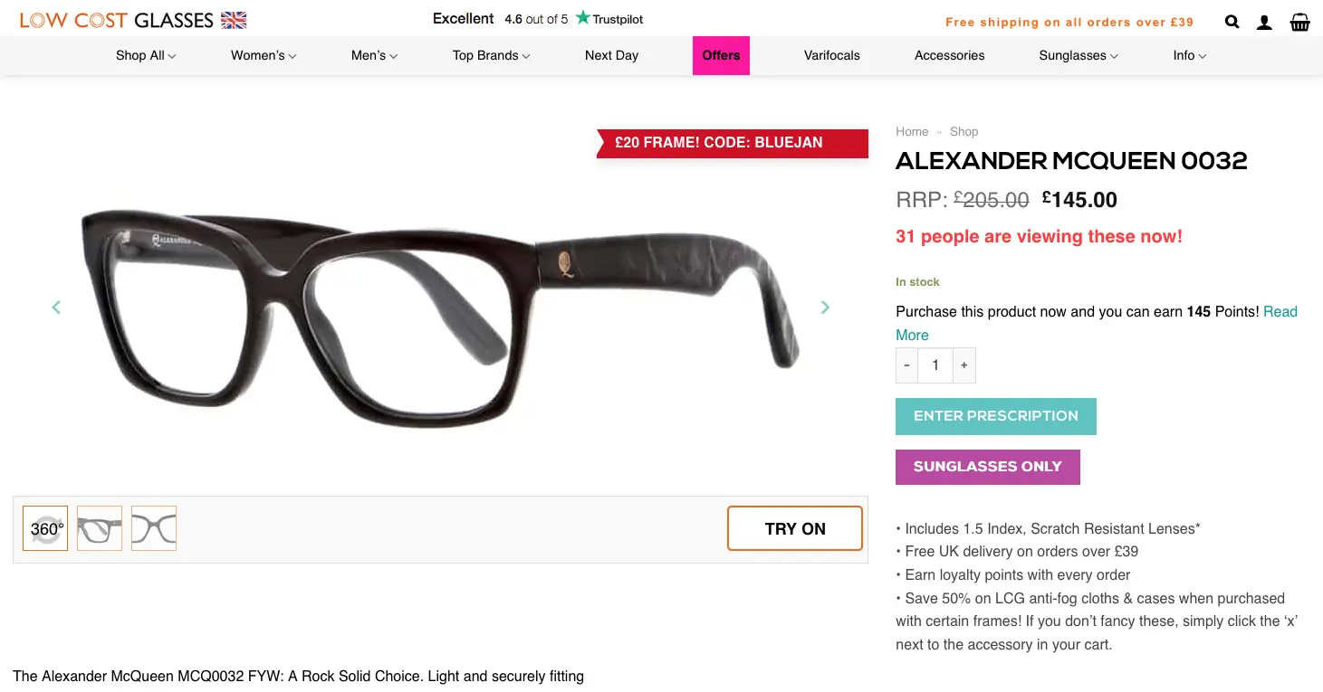This screenshot has width=1323, height=692.
Task: Open the Offers menu item
Action: click(x=721, y=55)
